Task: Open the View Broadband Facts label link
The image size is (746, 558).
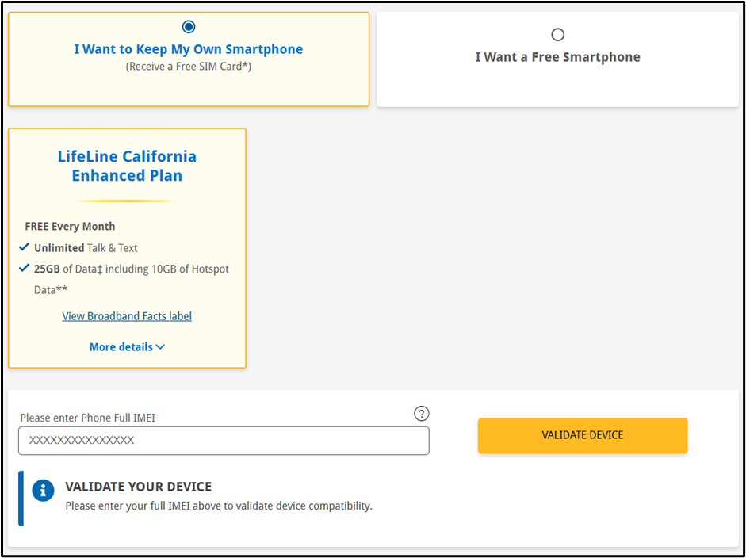Action: (127, 316)
